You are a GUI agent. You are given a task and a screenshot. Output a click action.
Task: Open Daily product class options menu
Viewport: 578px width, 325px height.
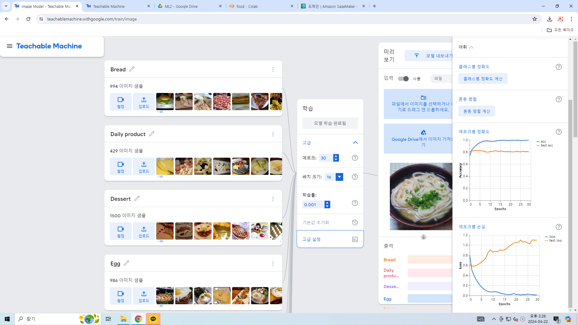point(273,134)
